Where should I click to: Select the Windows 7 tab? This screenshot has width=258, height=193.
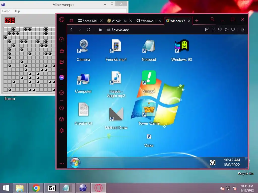(175, 21)
